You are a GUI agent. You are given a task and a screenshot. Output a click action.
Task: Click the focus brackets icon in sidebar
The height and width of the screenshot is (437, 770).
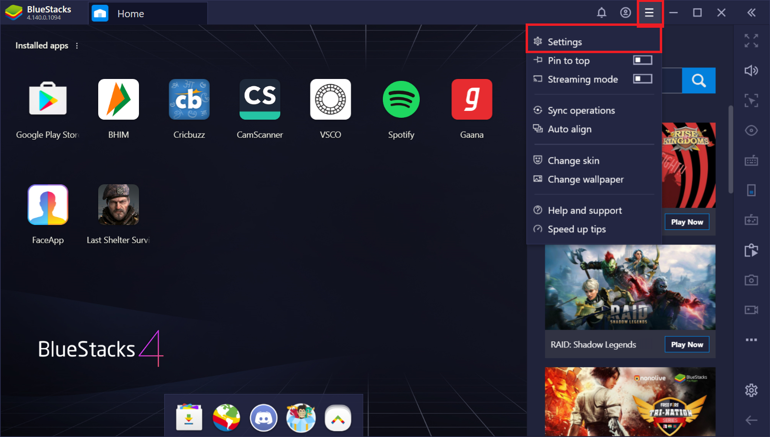(751, 101)
